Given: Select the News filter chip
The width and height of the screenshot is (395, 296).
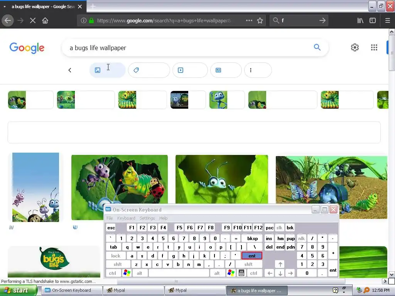Looking at the screenshot, I should point(226,70).
